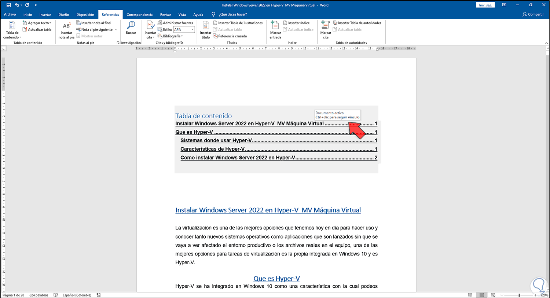This screenshot has height=298, width=550.
Task: Click the Tabla de contenido icon
Action: pos(12,26)
